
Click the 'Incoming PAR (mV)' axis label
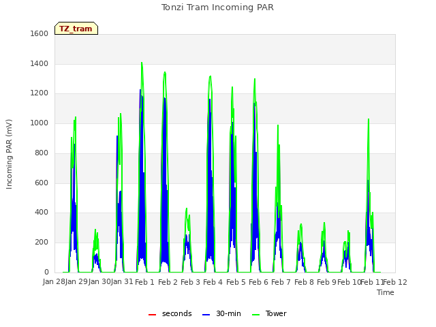click(x=9, y=155)
